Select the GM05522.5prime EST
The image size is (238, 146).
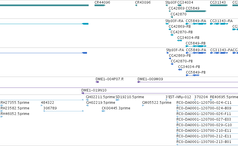[143, 105]
